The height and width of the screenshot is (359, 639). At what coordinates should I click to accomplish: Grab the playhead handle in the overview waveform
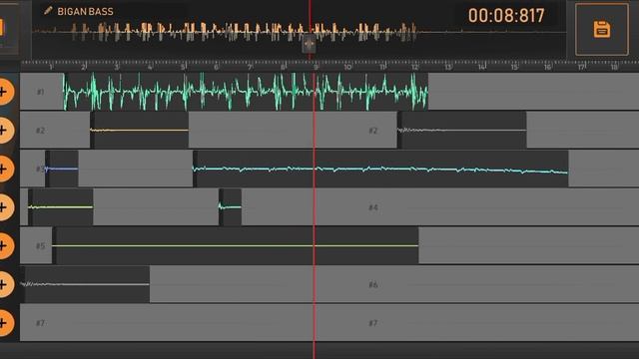(309, 44)
